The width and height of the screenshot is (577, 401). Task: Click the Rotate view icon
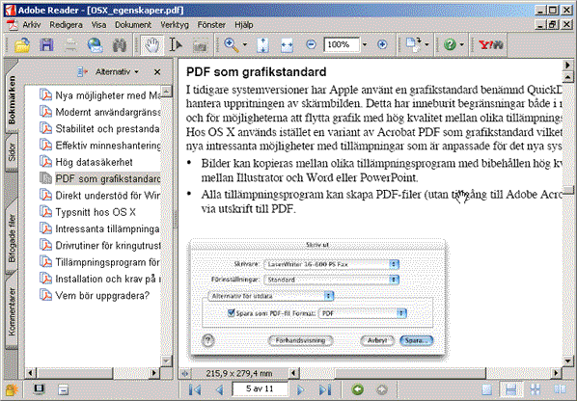pos(413,45)
